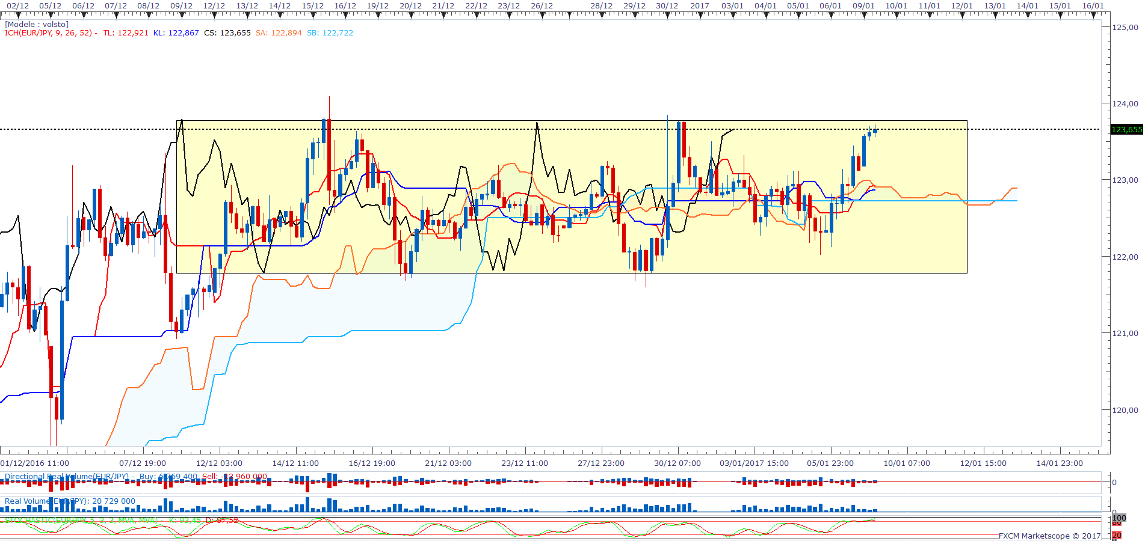
Task: Click the green 123,655 current price tag
Action: [1126, 130]
